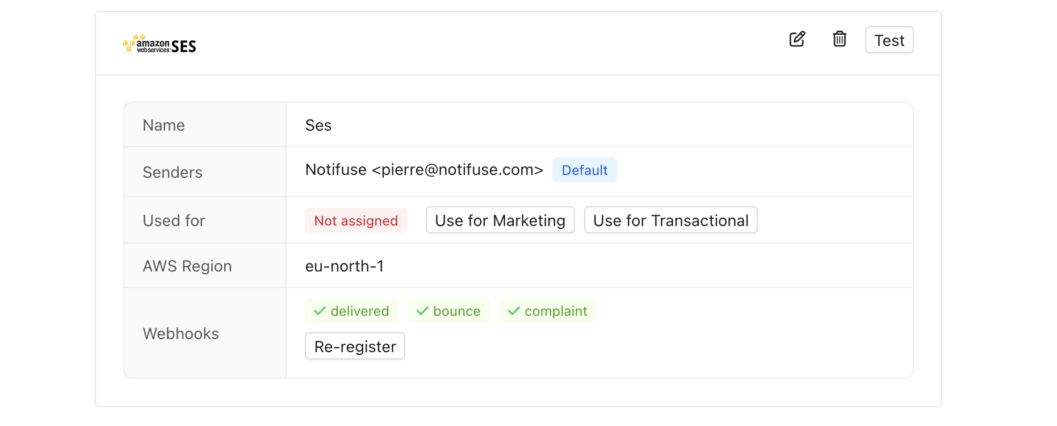Click the delivered webhook checkmark icon
Viewport: 1057px width, 426px height.
[320, 311]
